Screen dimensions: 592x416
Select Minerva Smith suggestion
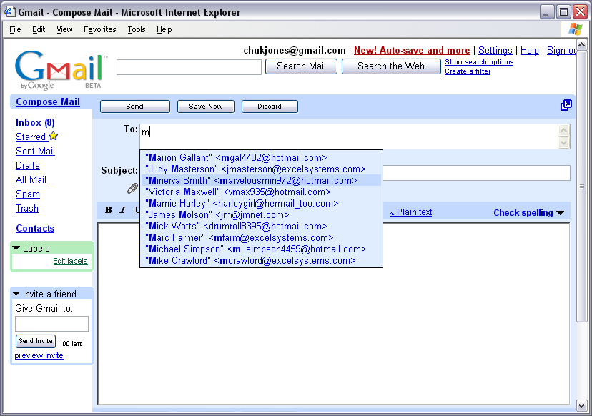(x=261, y=180)
